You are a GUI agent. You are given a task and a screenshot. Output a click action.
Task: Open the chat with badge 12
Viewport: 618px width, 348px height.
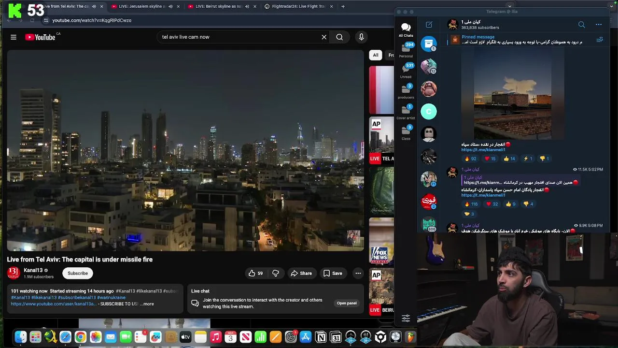click(x=429, y=67)
